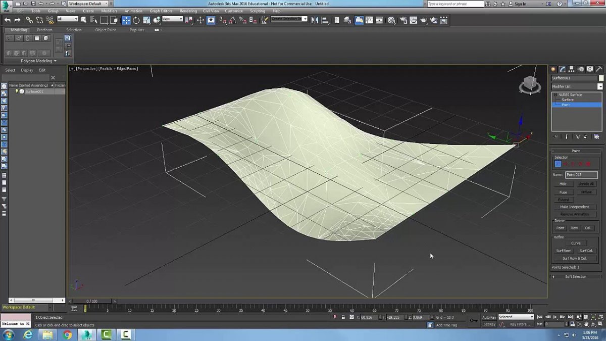Switch to the Freeform ribbon tab
The width and height of the screenshot is (606, 341).
[44, 30]
